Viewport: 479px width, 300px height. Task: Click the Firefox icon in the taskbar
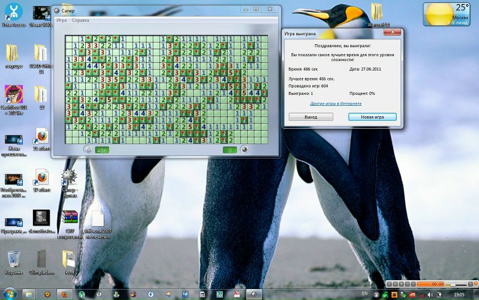click(x=64, y=294)
